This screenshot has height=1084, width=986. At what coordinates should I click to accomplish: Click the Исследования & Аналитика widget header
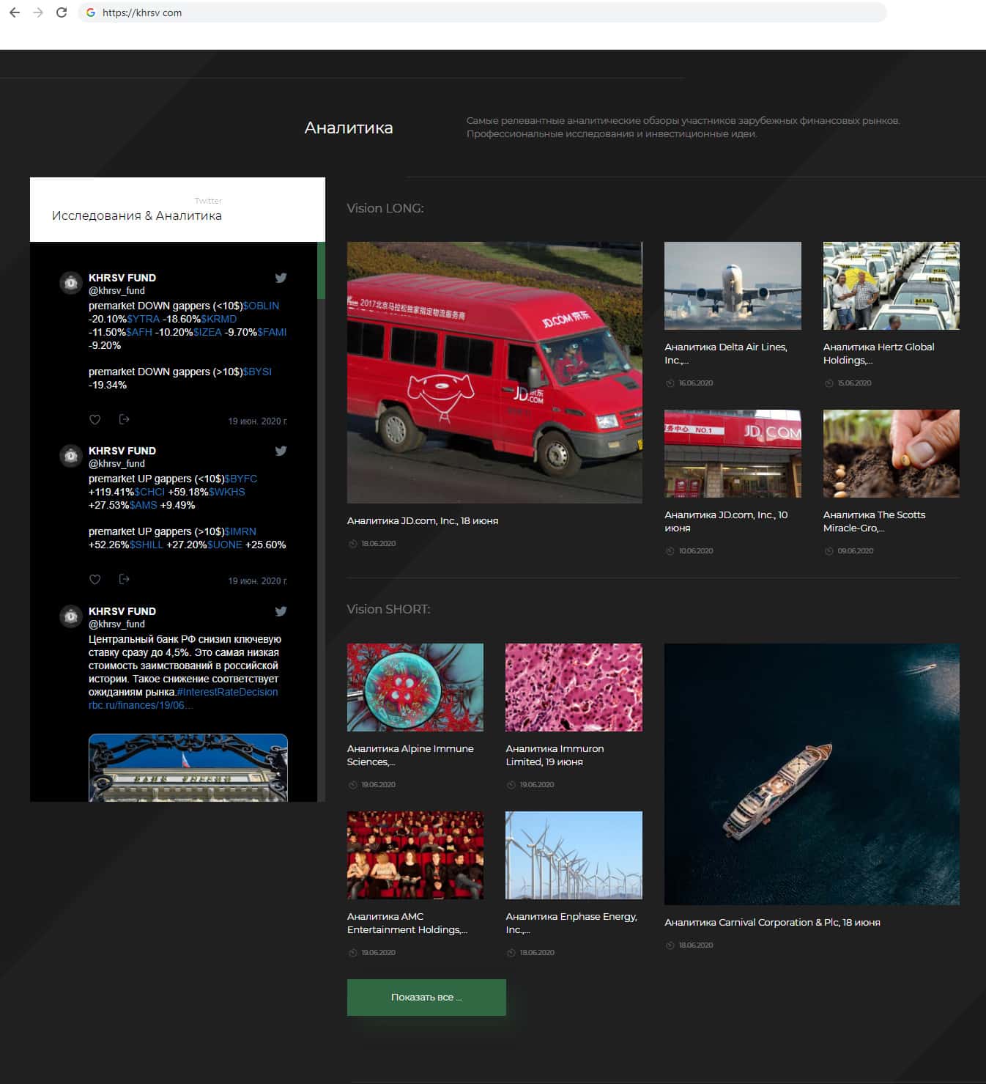177,210
